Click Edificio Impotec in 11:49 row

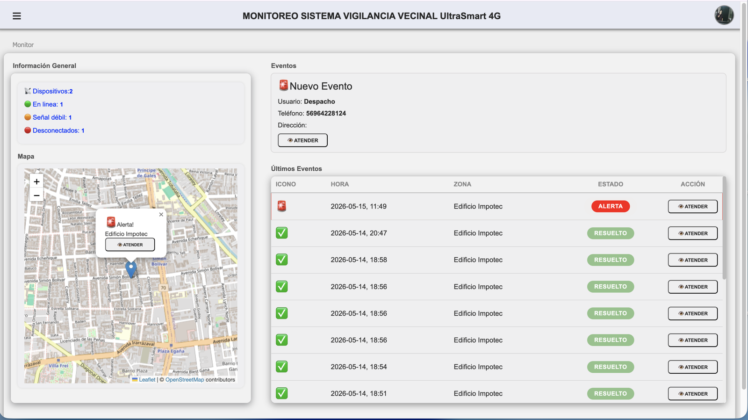pos(478,206)
